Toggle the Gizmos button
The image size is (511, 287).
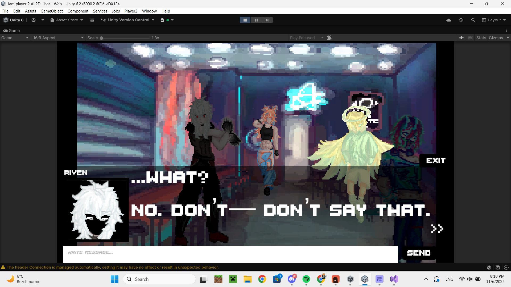[496, 38]
